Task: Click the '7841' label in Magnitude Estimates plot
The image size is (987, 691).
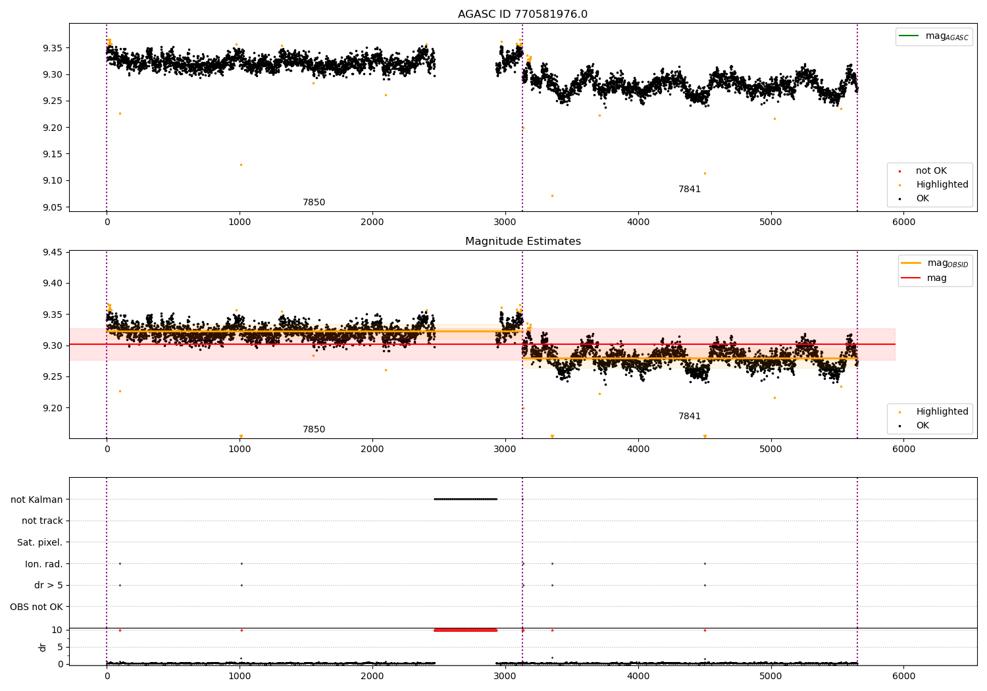Action: pyautogui.click(x=690, y=417)
